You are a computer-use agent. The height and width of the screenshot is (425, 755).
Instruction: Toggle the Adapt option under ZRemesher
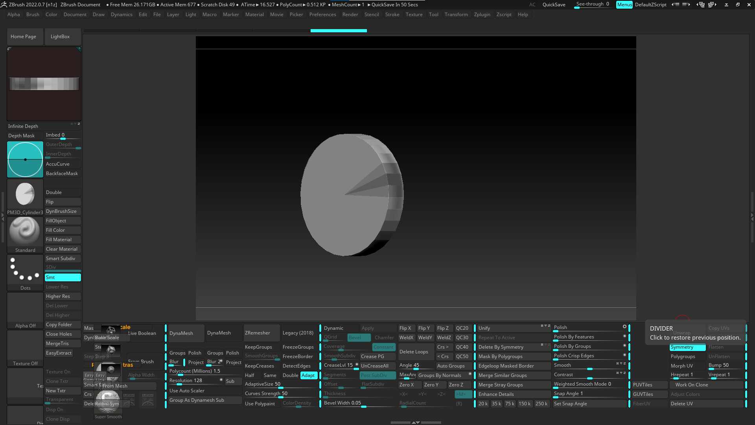308,375
